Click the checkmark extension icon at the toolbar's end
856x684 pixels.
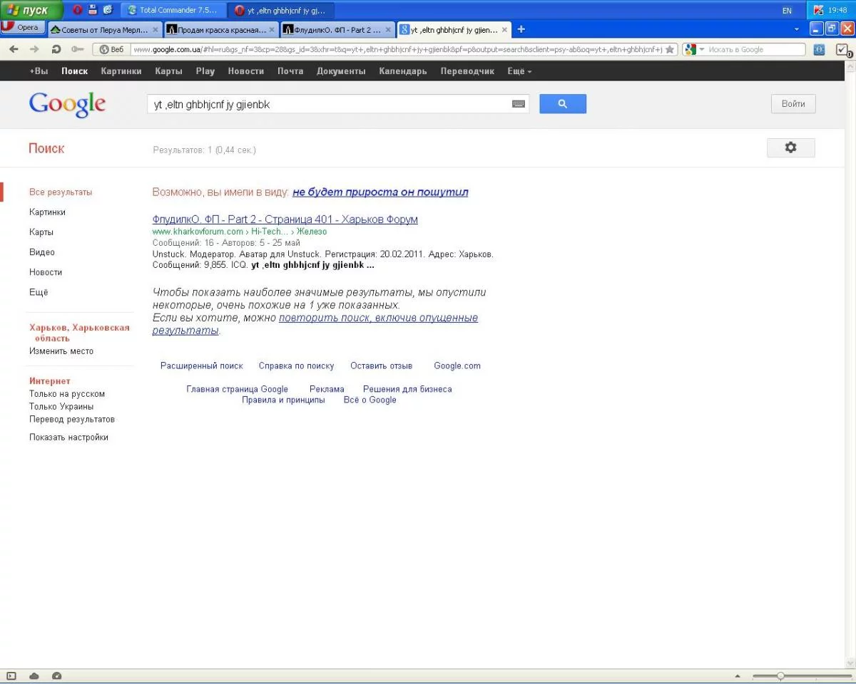click(842, 49)
